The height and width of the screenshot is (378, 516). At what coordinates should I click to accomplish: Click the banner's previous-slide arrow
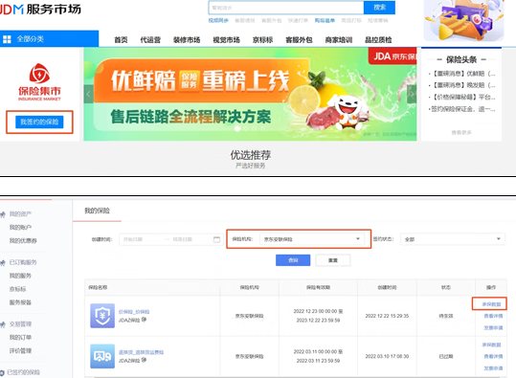(88, 94)
